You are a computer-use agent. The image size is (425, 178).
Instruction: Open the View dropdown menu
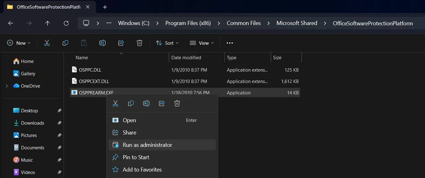[x=202, y=43]
